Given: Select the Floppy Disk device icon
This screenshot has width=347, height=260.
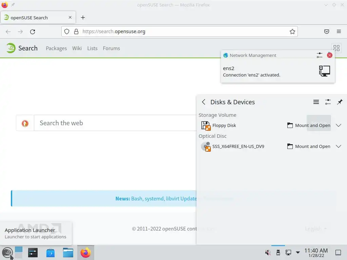Looking at the screenshot, I should [206, 126].
